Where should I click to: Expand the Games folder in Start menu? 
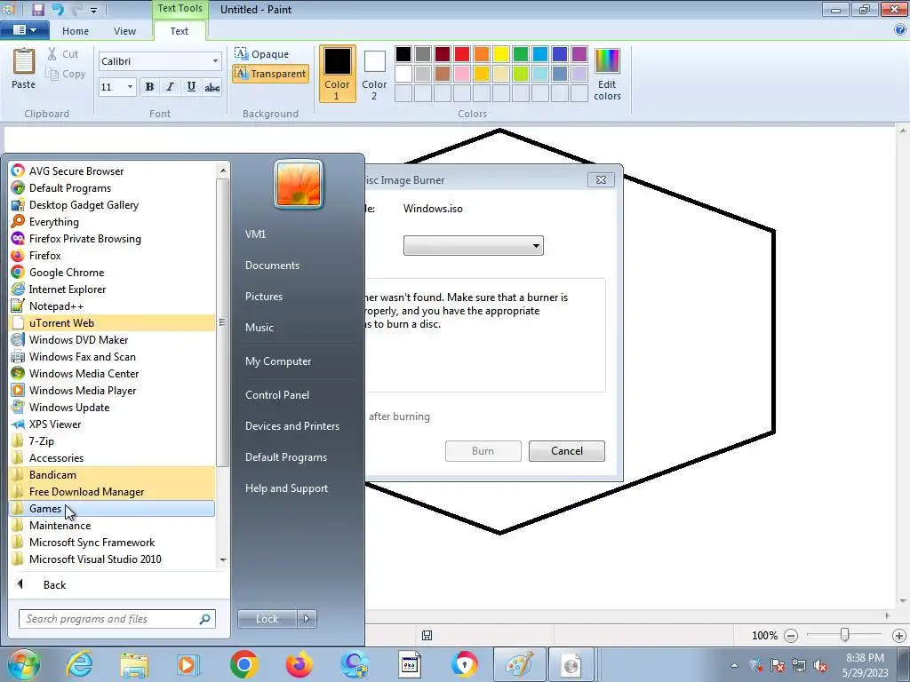pyautogui.click(x=113, y=509)
